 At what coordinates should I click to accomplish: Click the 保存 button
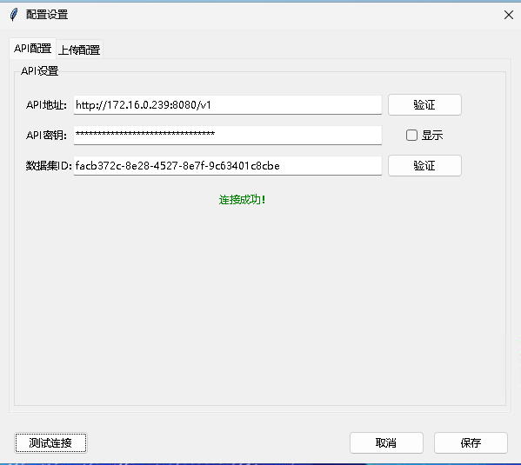pos(471,442)
